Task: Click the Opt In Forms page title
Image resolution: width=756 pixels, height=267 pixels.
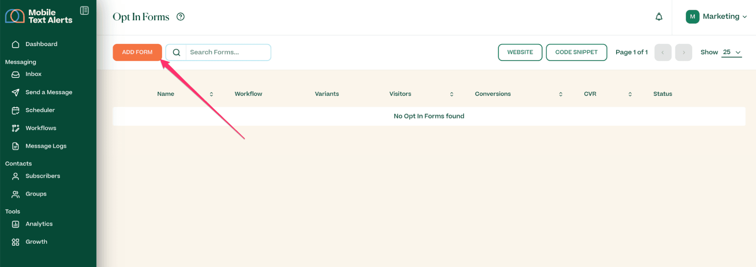Action: tap(141, 17)
